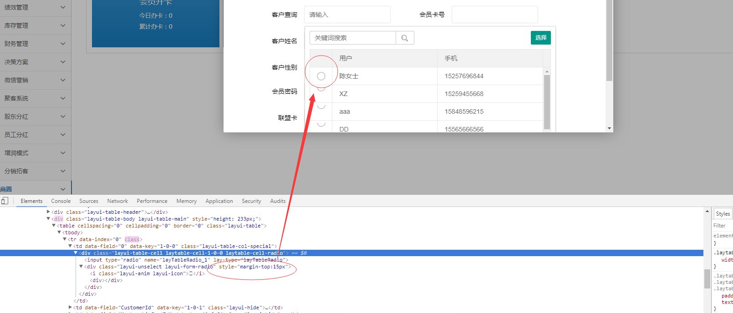The width and height of the screenshot is (733, 313).
Task: Collapse the layui-table-body div node
Action: 48,219
